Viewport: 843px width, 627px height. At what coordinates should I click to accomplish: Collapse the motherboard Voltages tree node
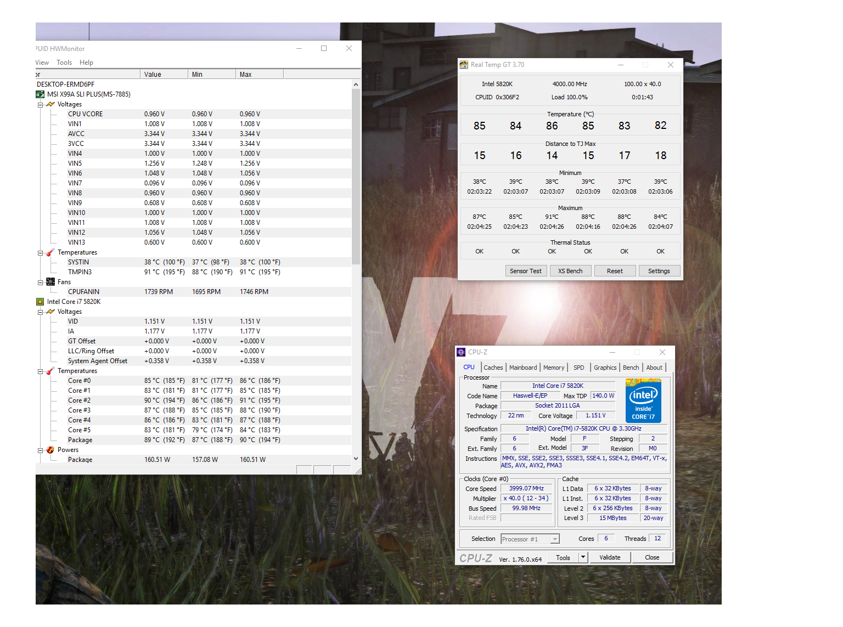click(x=40, y=104)
